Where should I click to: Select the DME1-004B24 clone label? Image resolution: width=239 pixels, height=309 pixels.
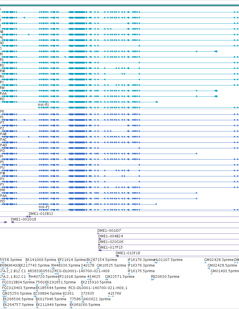coord(111,236)
